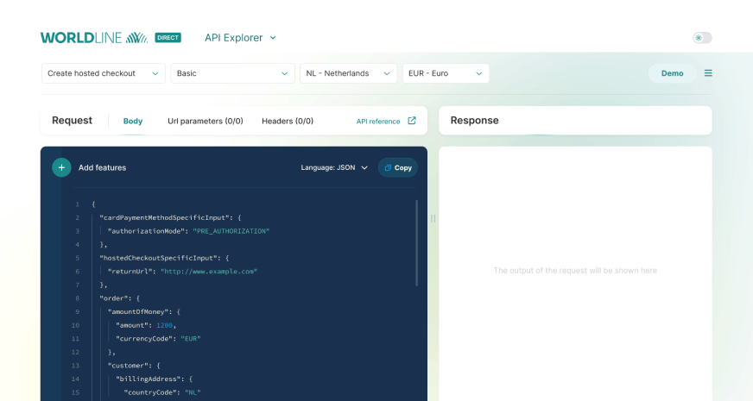Click the green plus Add features icon

(x=61, y=167)
